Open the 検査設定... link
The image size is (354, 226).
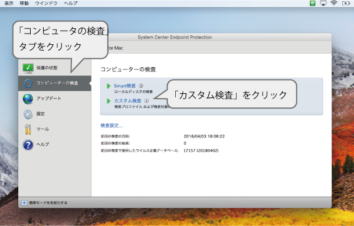[x=112, y=126]
